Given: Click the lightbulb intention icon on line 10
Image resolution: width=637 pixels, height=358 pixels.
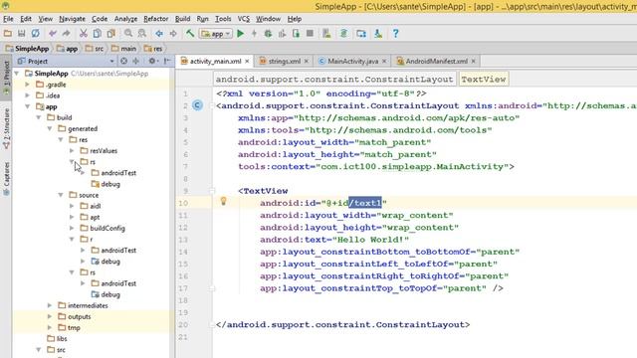Looking at the screenshot, I should coord(223,201).
